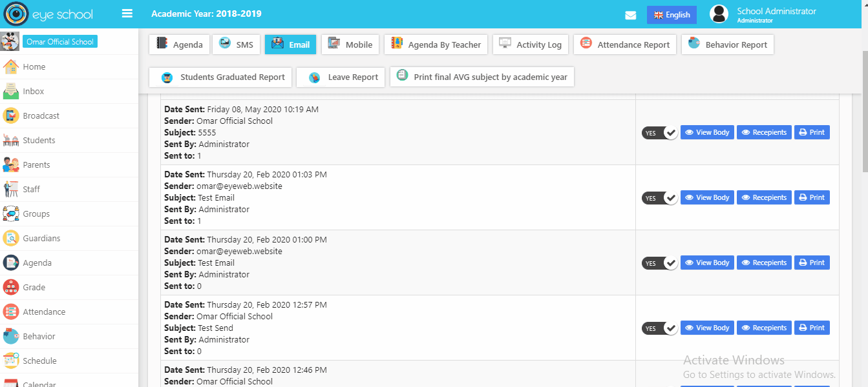This screenshot has width=868, height=387.
Task: Click the sender text omar@eyeweb.website at 01:03 PM
Action: [239, 186]
